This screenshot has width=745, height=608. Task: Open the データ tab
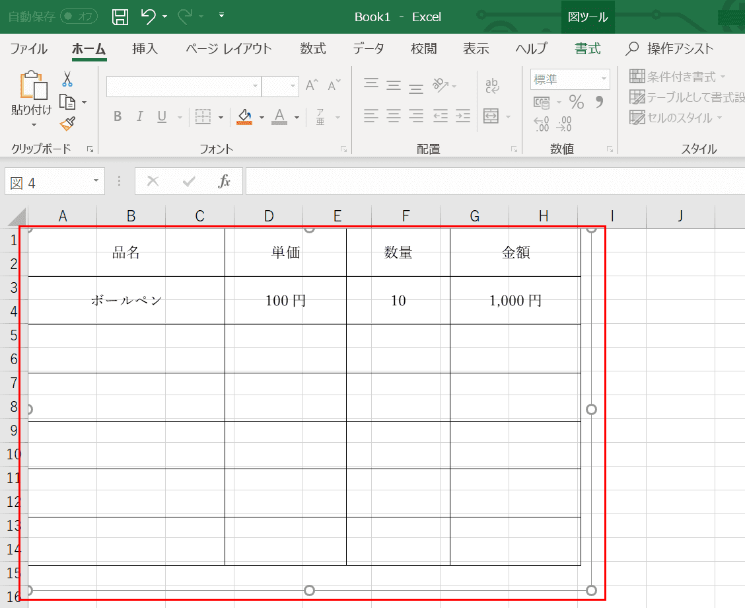point(369,48)
